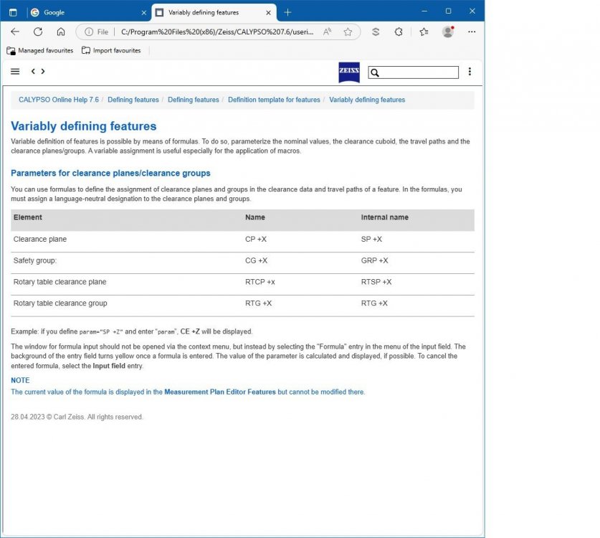Open a new browser tab
The image size is (600, 538).
pos(287,12)
